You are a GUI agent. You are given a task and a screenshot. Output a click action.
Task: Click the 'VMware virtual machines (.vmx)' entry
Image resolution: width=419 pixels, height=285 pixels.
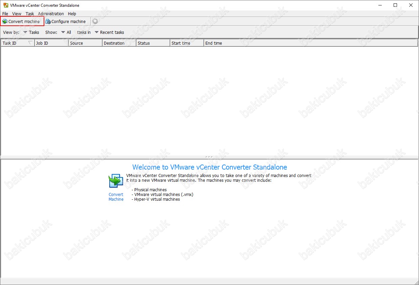164,195
